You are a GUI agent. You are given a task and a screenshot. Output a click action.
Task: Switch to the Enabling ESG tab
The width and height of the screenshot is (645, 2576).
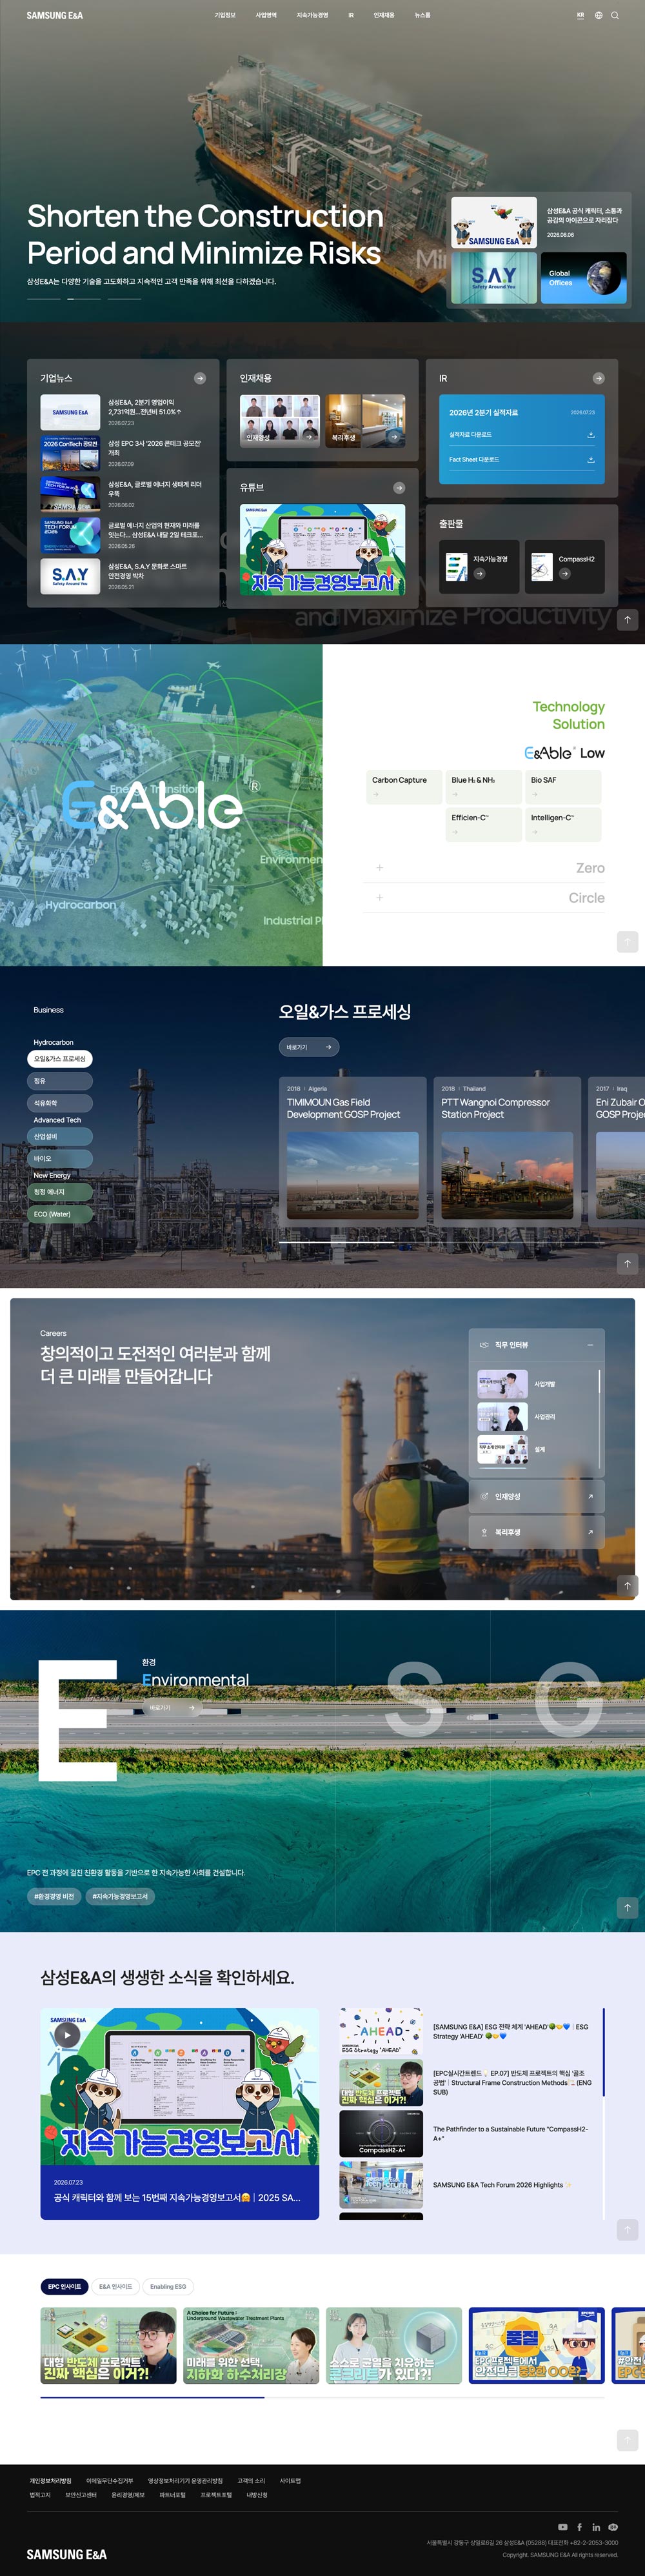tap(168, 2287)
